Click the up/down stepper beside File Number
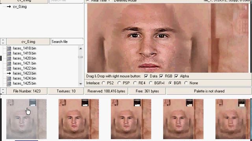This screenshot has height=141, width=252. 3,91
